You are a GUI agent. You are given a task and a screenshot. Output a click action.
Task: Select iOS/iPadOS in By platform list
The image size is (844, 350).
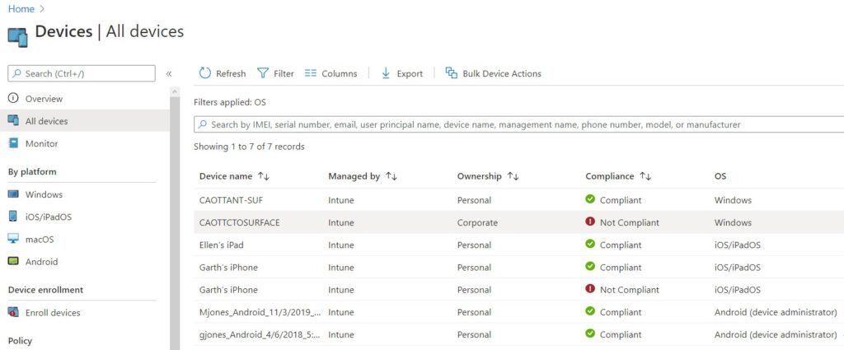[x=49, y=217]
